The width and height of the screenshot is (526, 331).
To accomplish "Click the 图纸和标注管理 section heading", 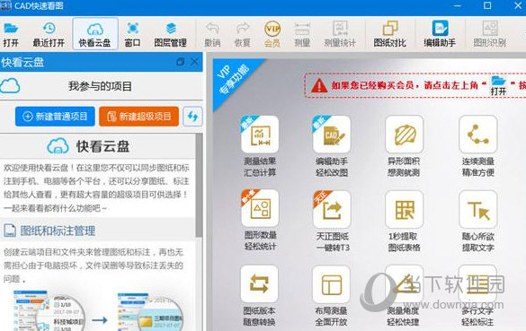I will 58,231.
